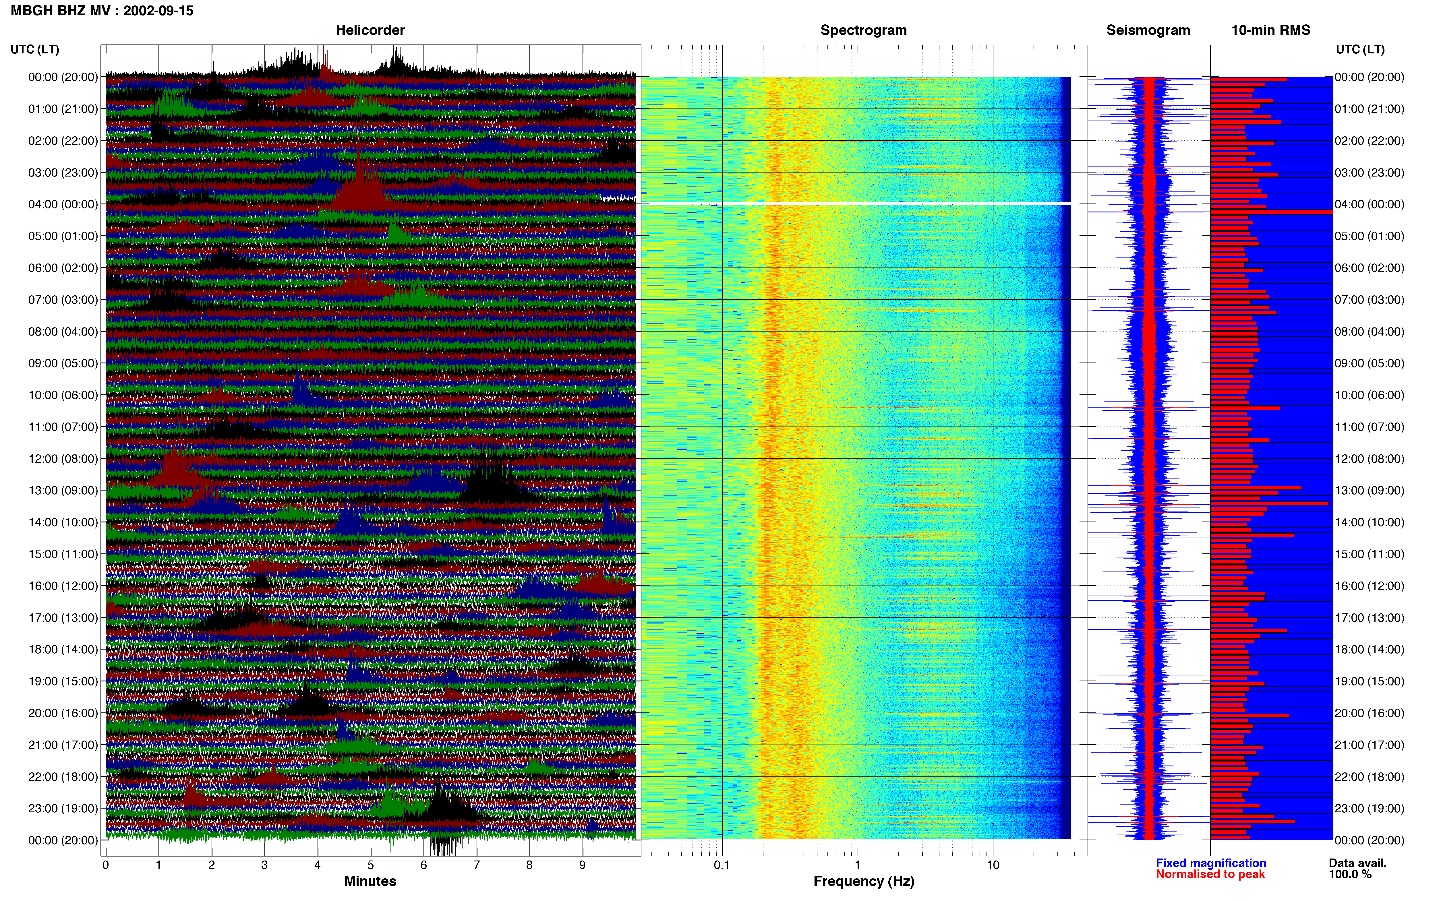Click the helicorder minute tick label '0'
1441x901 pixels.
pyautogui.click(x=105, y=865)
